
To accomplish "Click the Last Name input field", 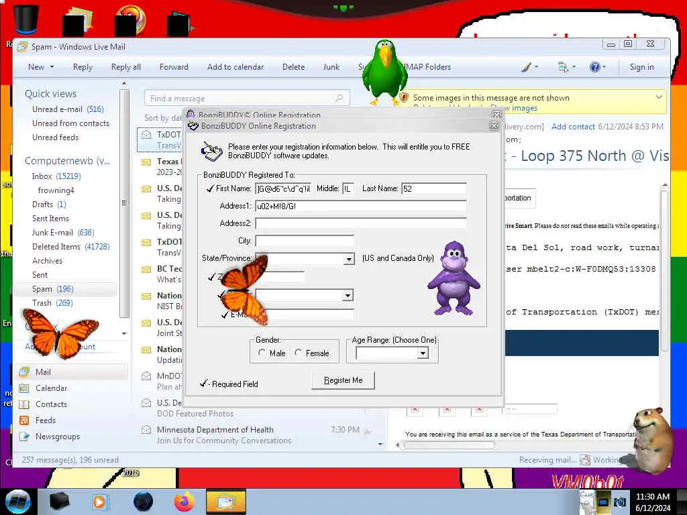I will click(x=434, y=188).
